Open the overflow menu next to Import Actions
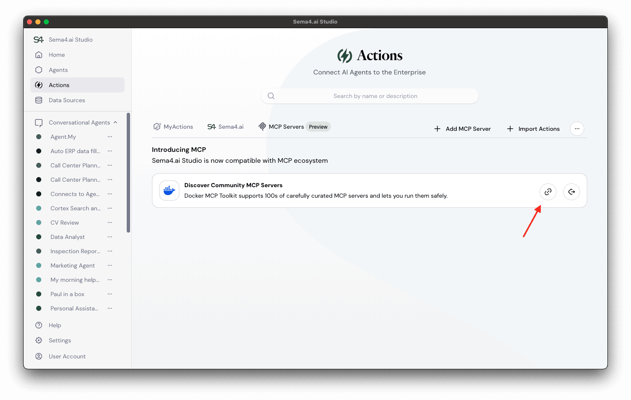This screenshot has width=631, height=400. tap(577, 129)
